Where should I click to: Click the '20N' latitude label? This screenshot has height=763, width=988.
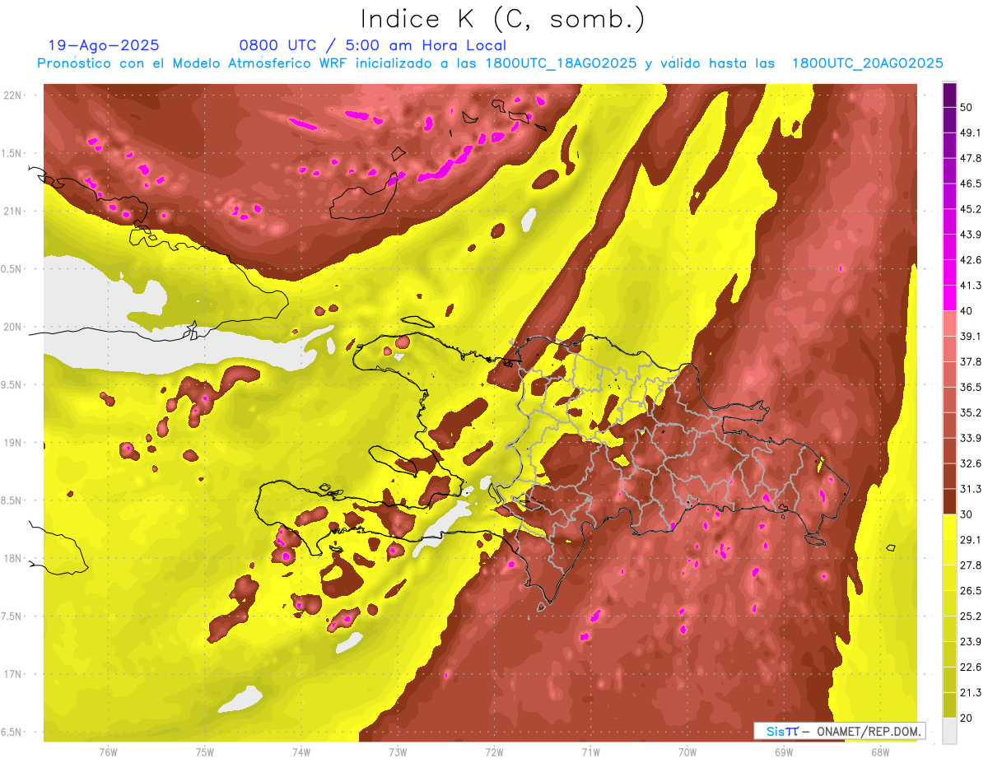pyautogui.click(x=13, y=327)
